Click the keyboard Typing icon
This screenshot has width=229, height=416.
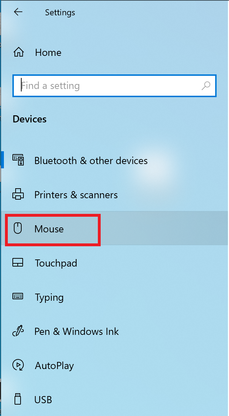point(18,296)
